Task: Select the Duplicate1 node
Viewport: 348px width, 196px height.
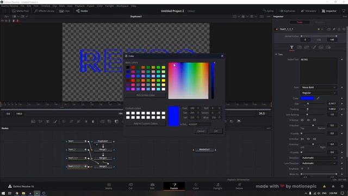Action: [103, 142]
